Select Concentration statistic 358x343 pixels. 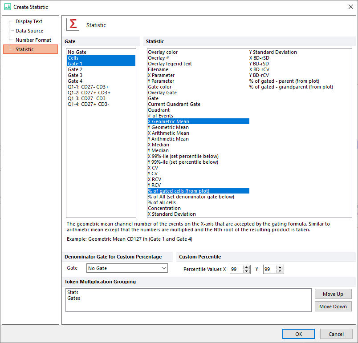[x=199, y=208]
